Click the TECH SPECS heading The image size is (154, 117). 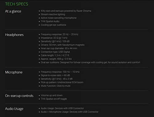click(x=17, y=4)
